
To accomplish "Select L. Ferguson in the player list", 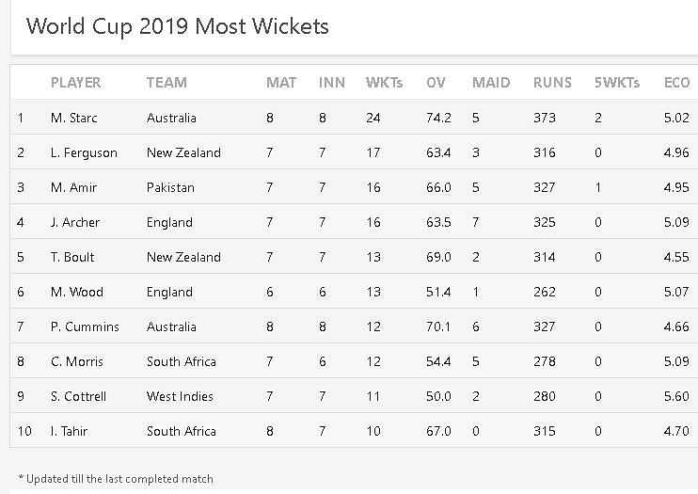I will [x=83, y=152].
